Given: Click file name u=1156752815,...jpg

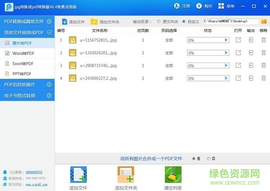Looking at the screenshot, I should coord(98,40).
